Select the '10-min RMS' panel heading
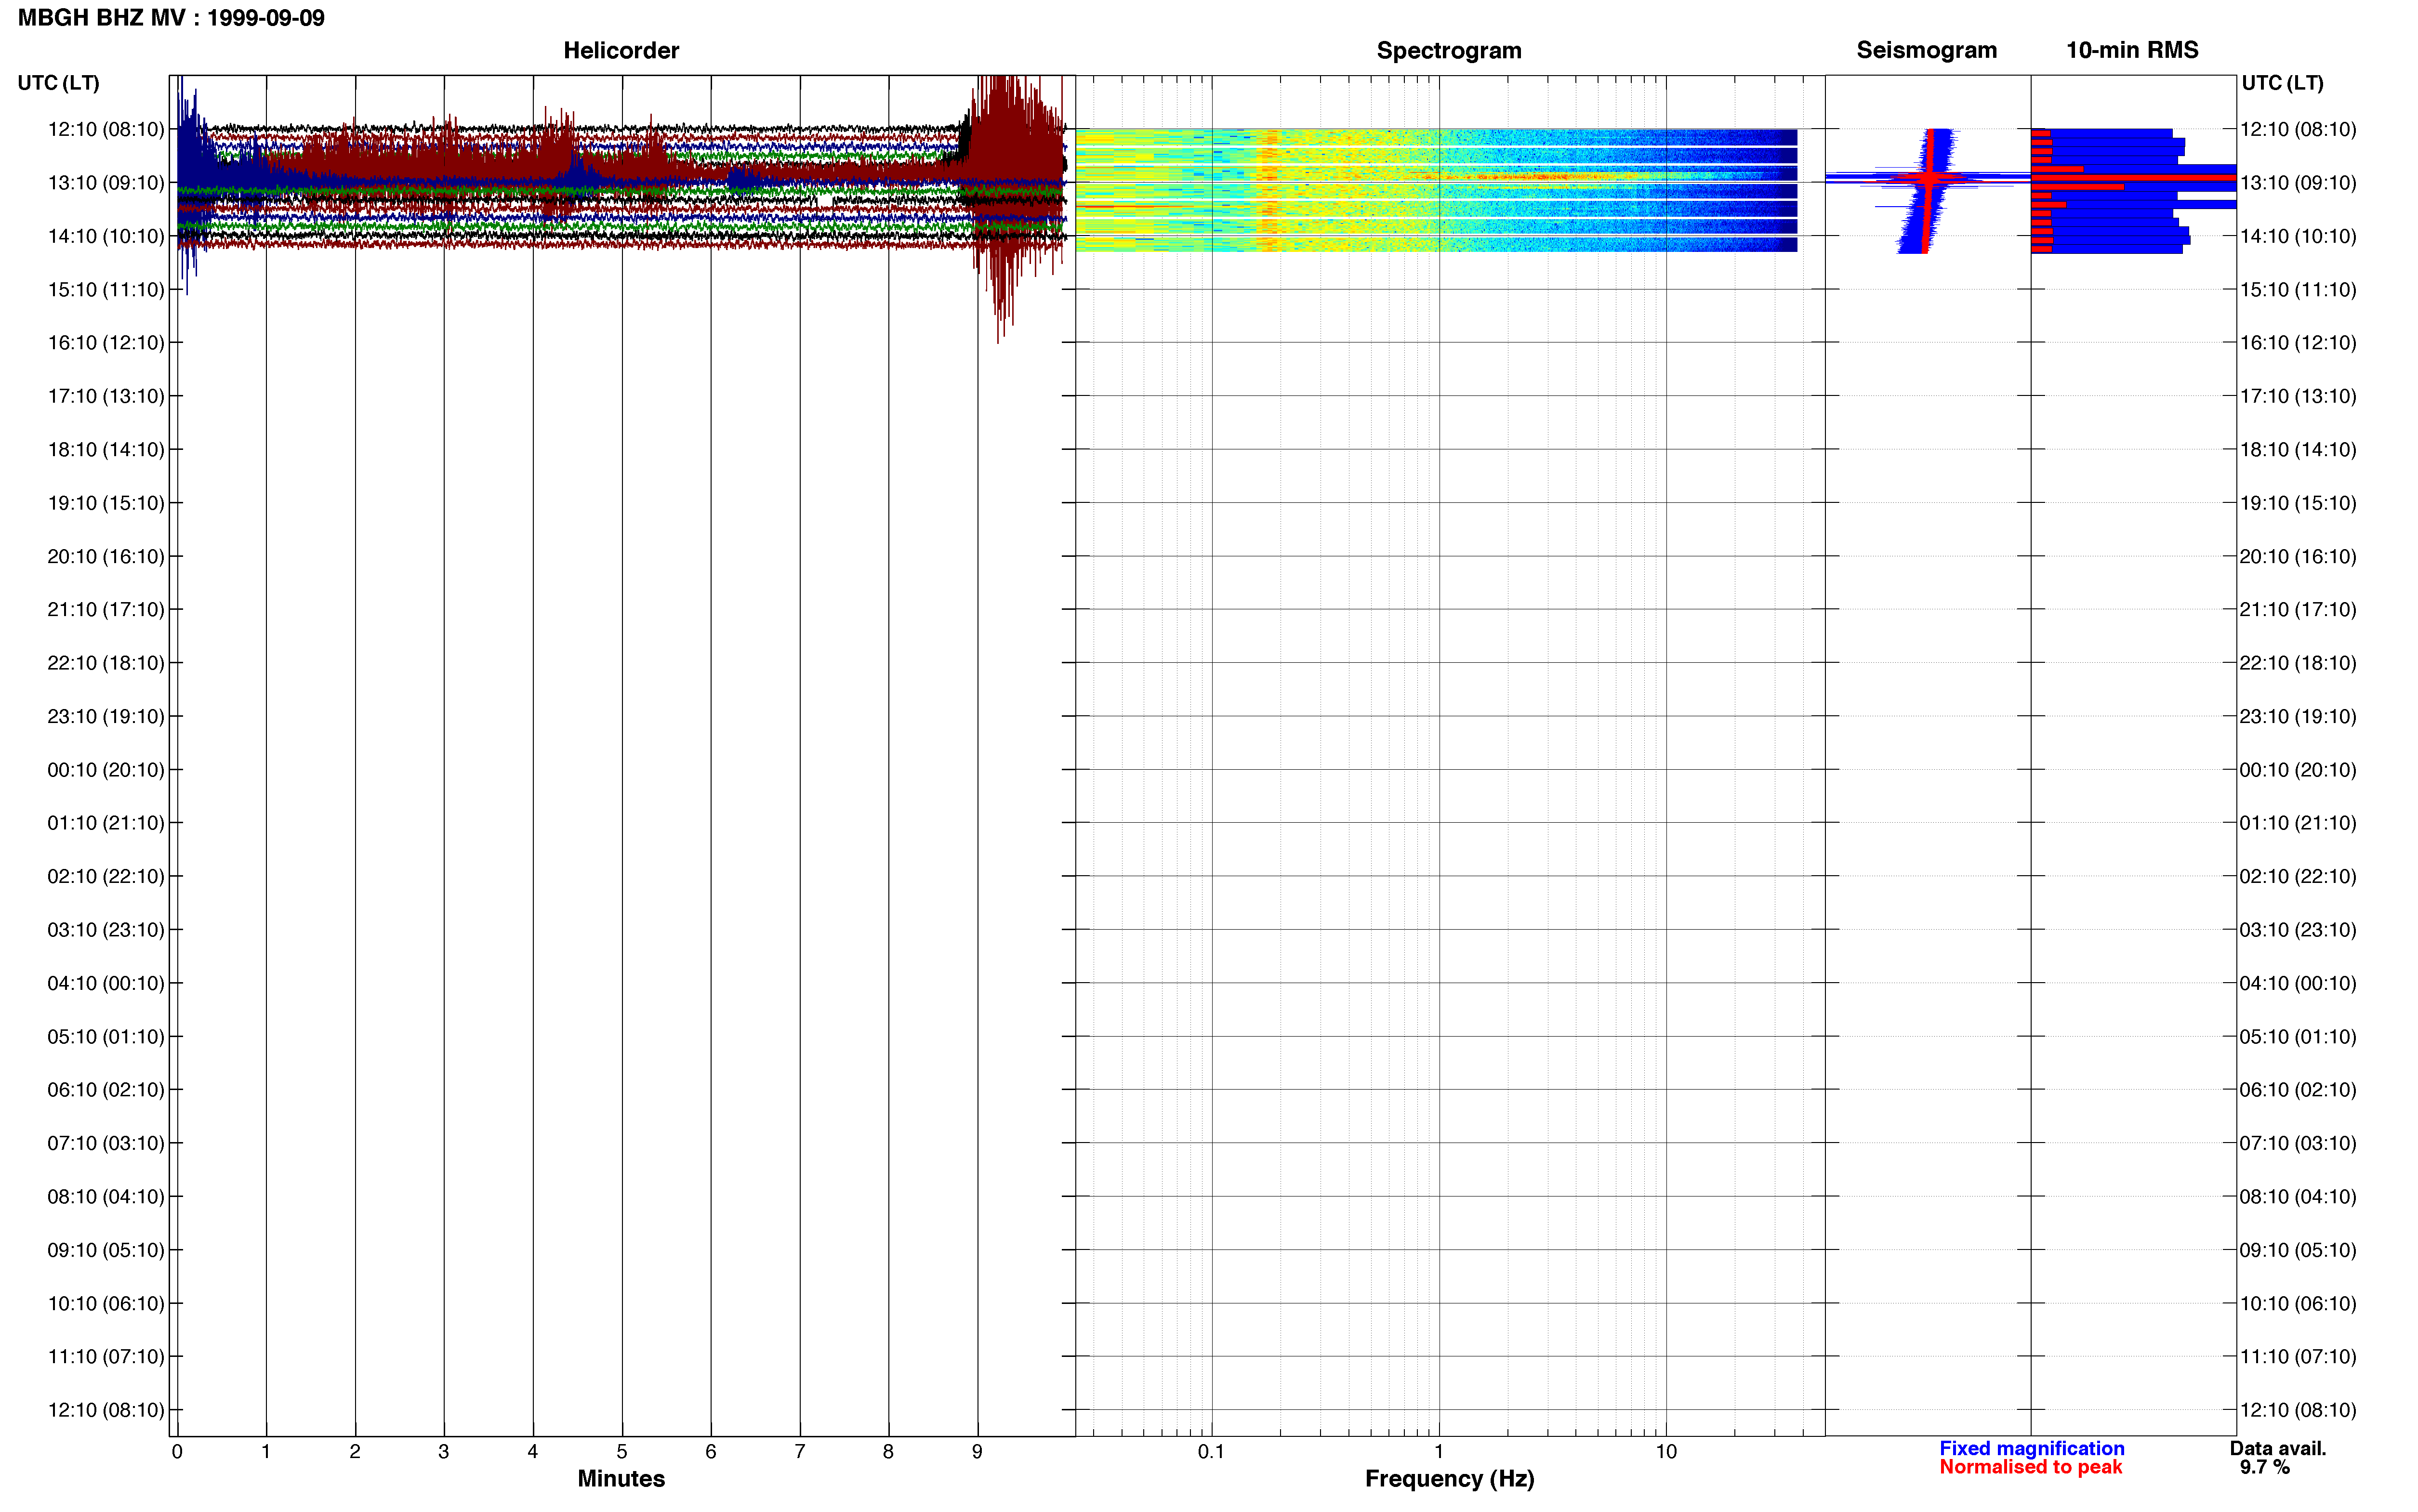This screenshot has width=2418, height=1512. click(x=2132, y=50)
